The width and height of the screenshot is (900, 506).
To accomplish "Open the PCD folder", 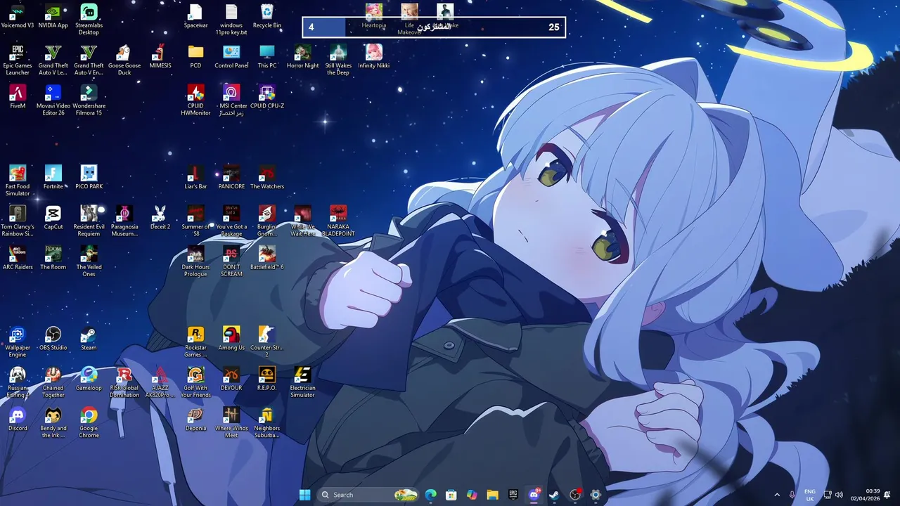I will pyautogui.click(x=195, y=57).
